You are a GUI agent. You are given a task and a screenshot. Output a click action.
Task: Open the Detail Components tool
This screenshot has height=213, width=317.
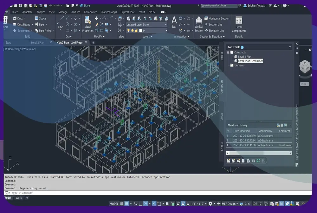[239, 24]
